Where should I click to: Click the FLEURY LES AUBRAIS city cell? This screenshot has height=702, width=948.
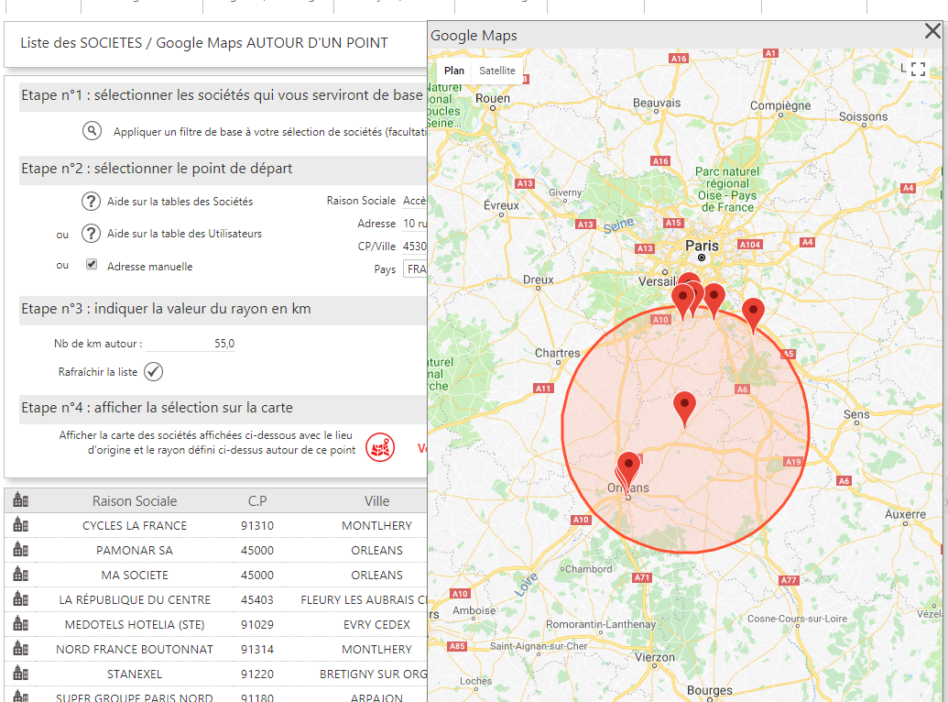click(x=364, y=600)
